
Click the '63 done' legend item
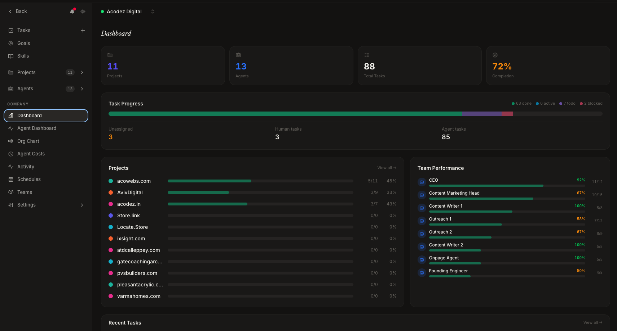tap(521, 104)
